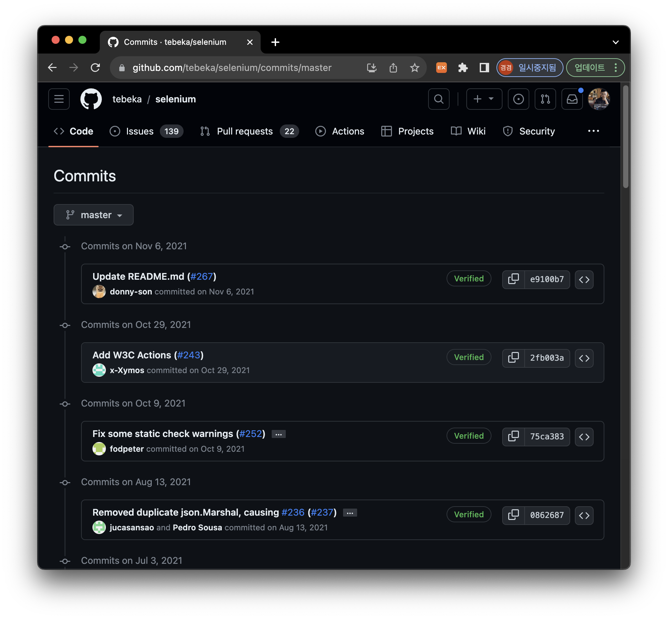The image size is (668, 619).
Task: Open the pull requests icon in header
Action: [545, 99]
